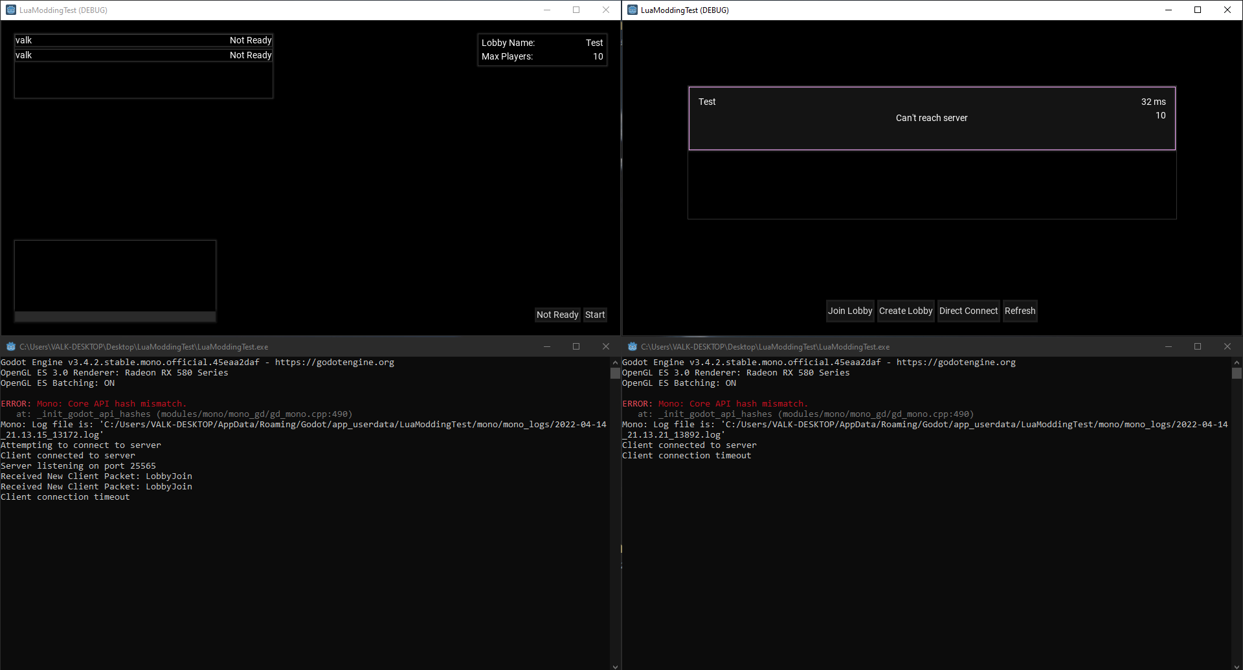Open the Create Lobby dialog

coord(906,311)
